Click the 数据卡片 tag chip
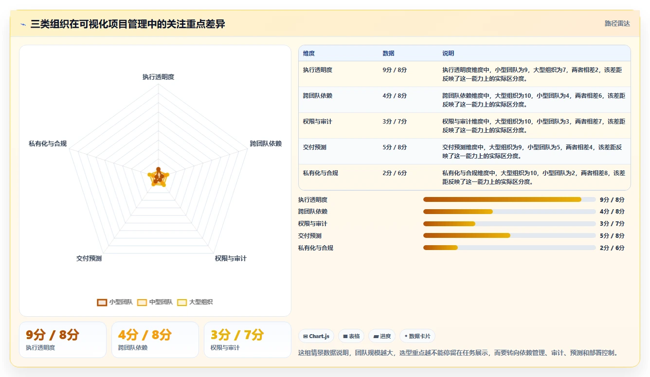Viewport: 650px width, 377px height. point(417,336)
